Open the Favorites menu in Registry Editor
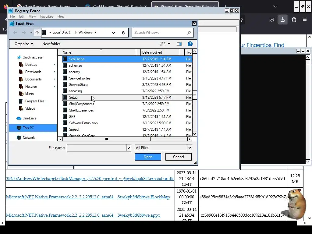 [47, 16]
